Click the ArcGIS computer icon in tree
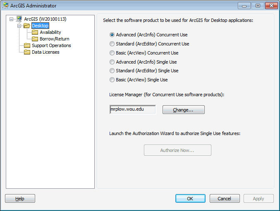Screen dimensions: 280x211 (19, 19)
